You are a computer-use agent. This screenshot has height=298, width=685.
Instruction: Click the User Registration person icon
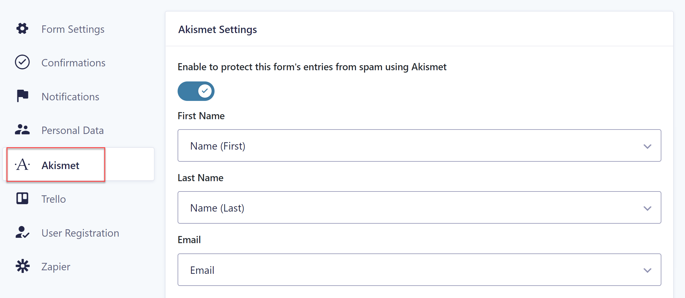(22, 232)
